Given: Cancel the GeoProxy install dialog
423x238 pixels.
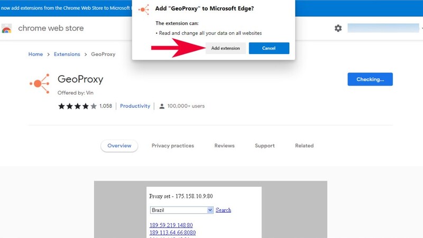Looking at the screenshot, I should pyautogui.click(x=269, y=48).
